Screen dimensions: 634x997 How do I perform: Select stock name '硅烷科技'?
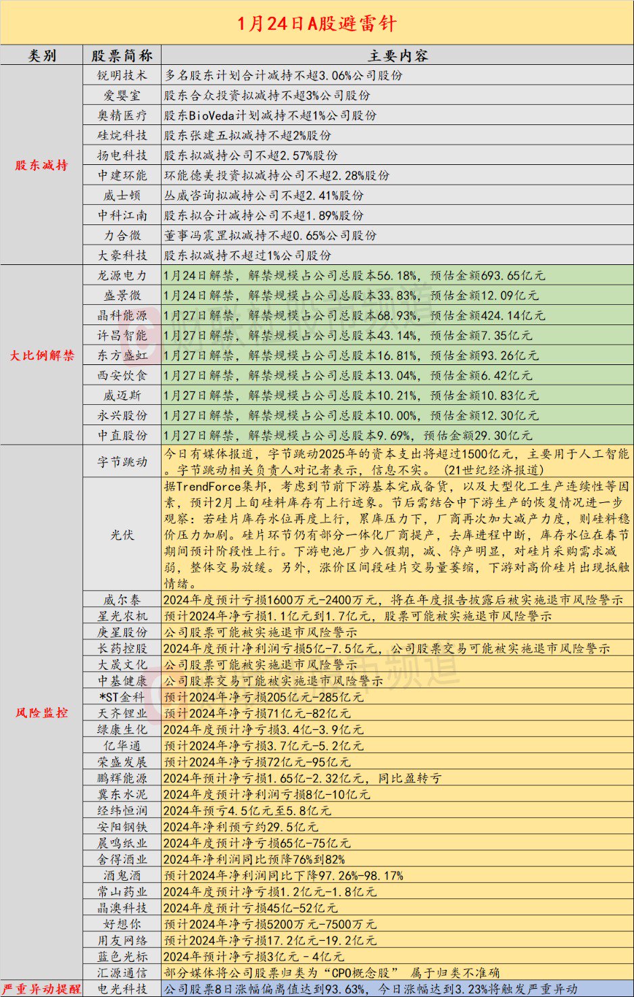[x=122, y=135]
